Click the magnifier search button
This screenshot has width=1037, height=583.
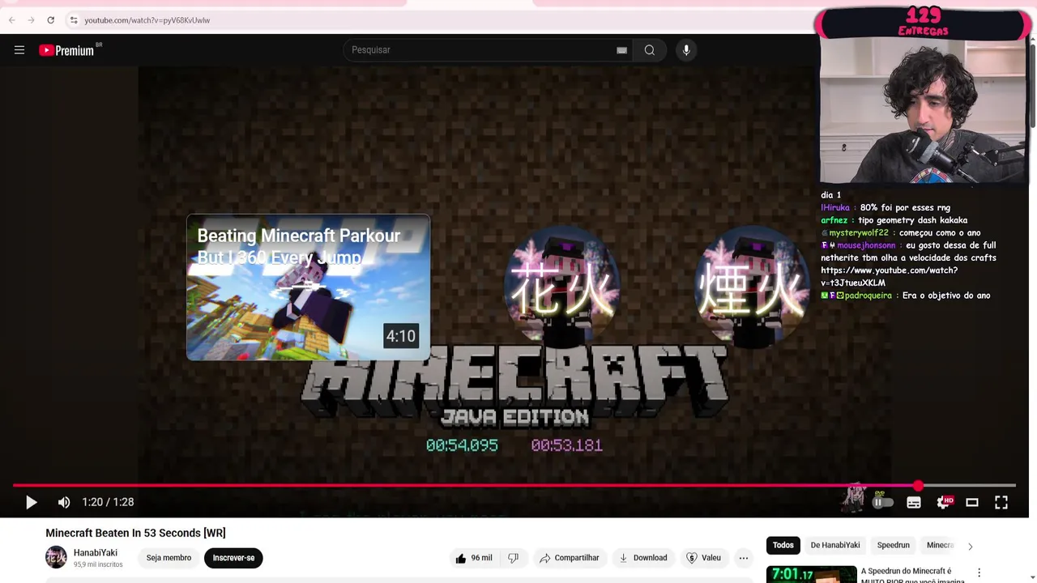point(650,50)
